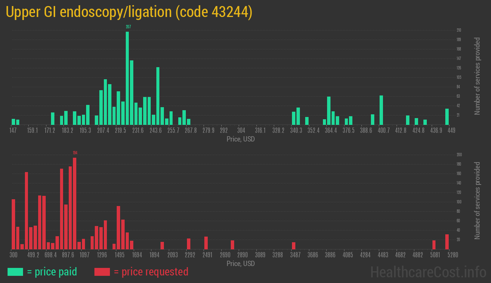The height and width of the screenshot is (283, 491).
Task: Click the 171.2 x-axis tick label
Action: 50,131
